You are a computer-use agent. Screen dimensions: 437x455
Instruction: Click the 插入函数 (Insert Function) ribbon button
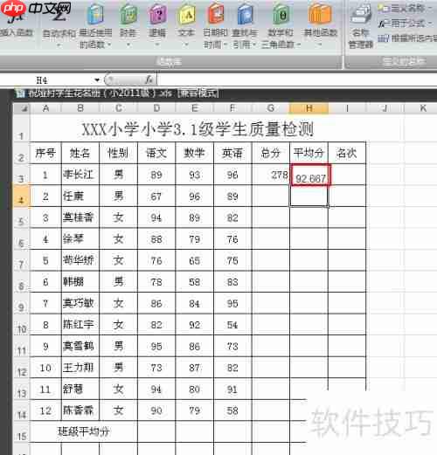pos(16,24)
